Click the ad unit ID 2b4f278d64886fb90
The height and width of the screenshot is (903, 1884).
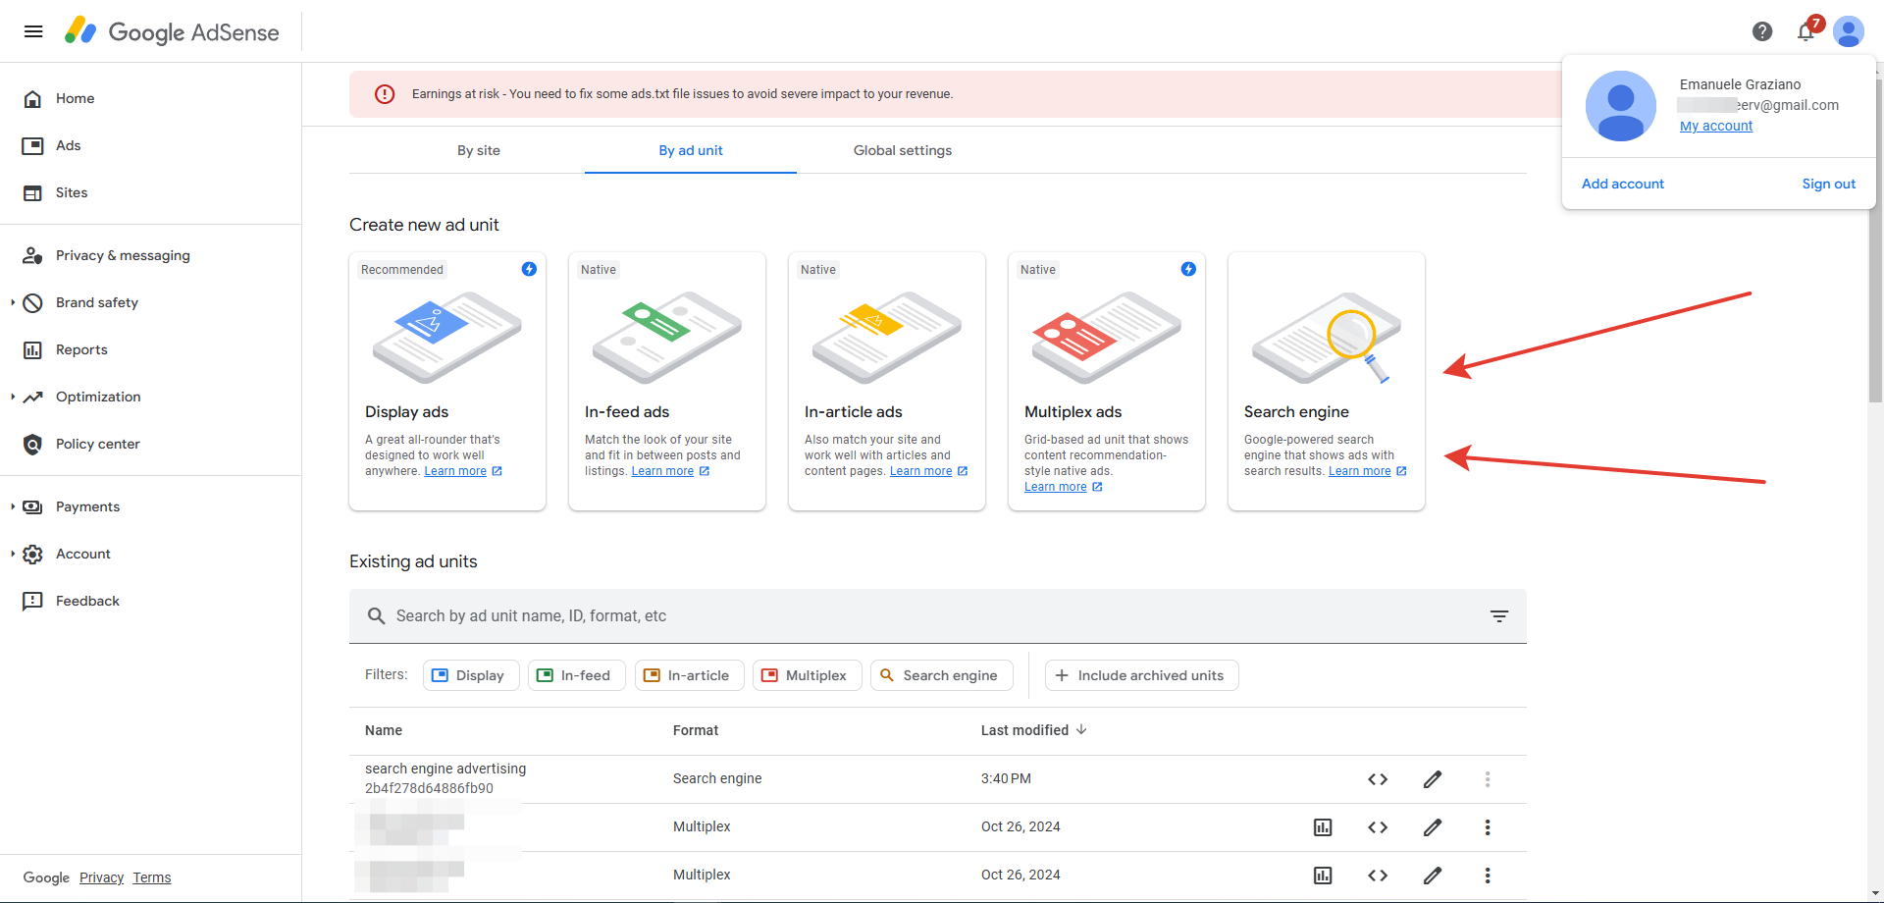coord(429,788)
